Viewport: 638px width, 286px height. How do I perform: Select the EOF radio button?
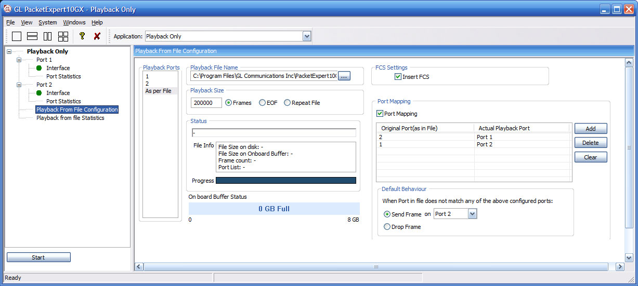[262, 103]
